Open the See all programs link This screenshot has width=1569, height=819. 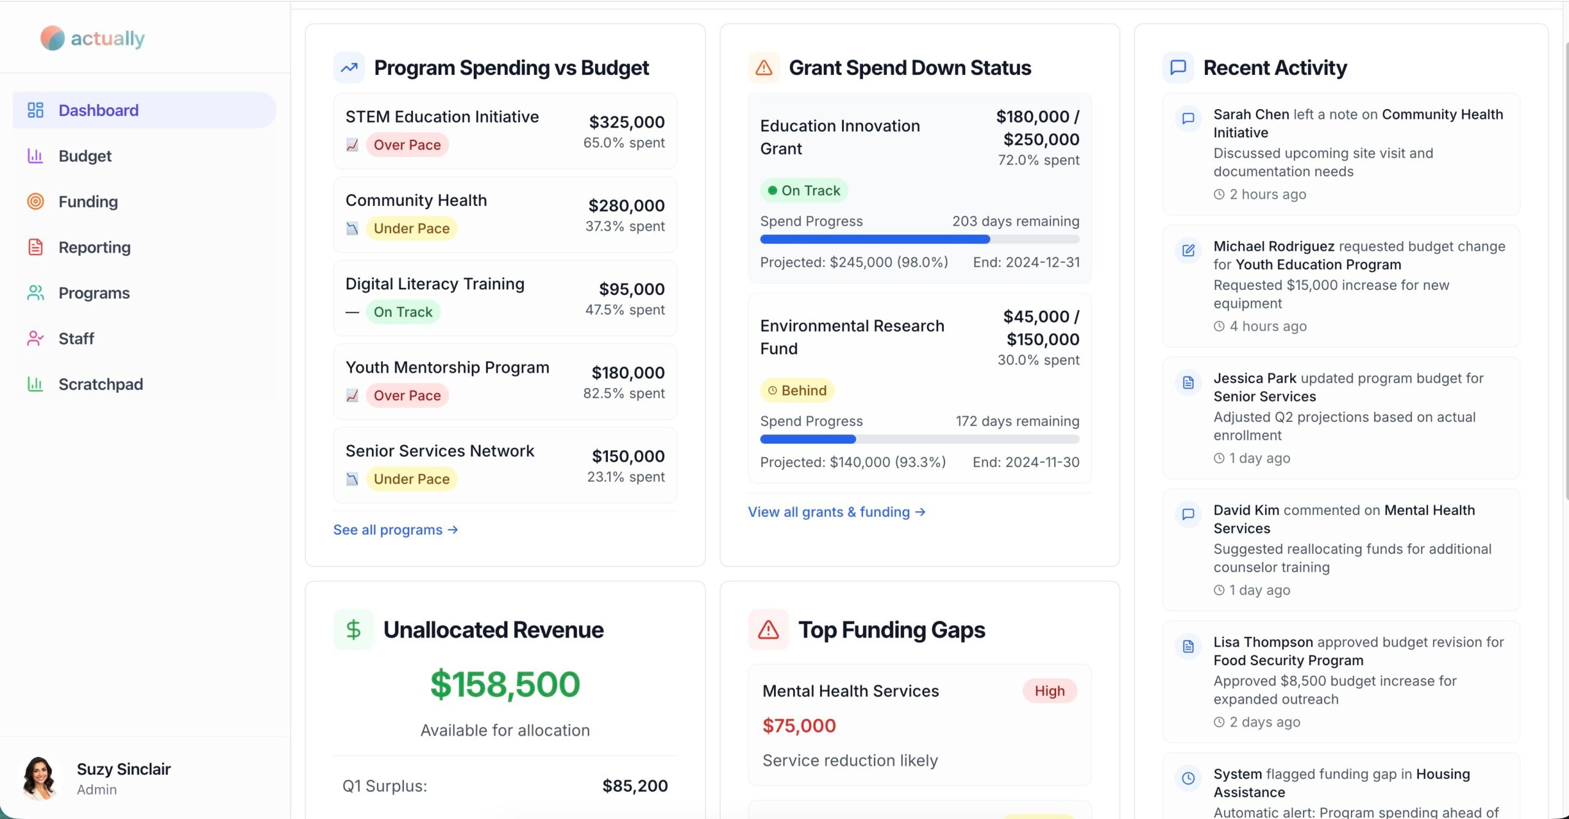[x=395, y=530]
